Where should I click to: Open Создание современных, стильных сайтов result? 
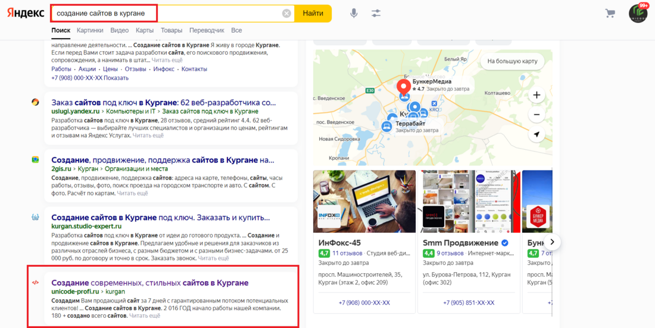150,283
